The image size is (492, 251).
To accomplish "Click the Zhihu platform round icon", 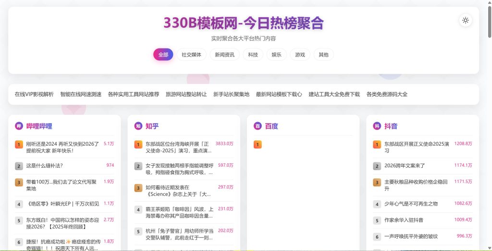I will coord(138,126).
